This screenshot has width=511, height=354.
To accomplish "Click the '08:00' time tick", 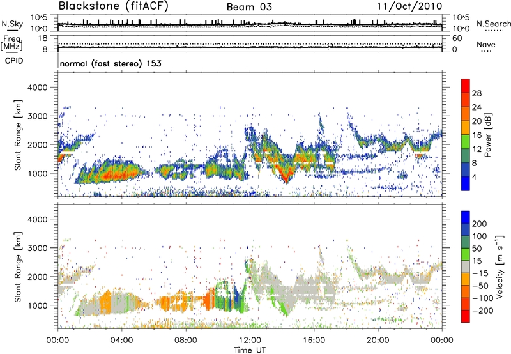I will (186, 341).
